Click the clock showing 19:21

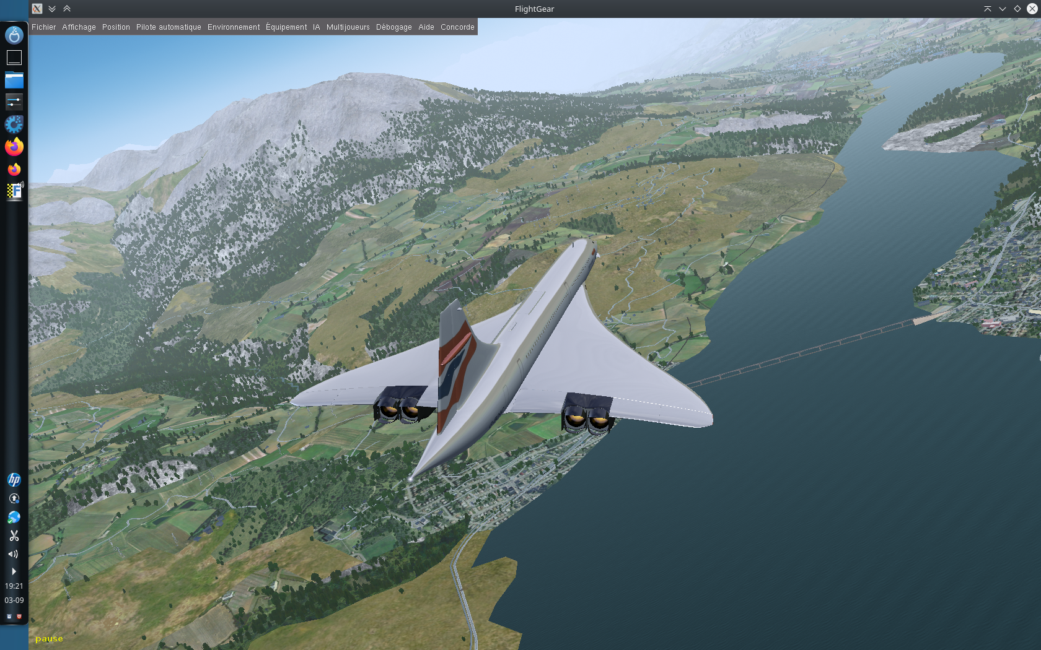14,586
